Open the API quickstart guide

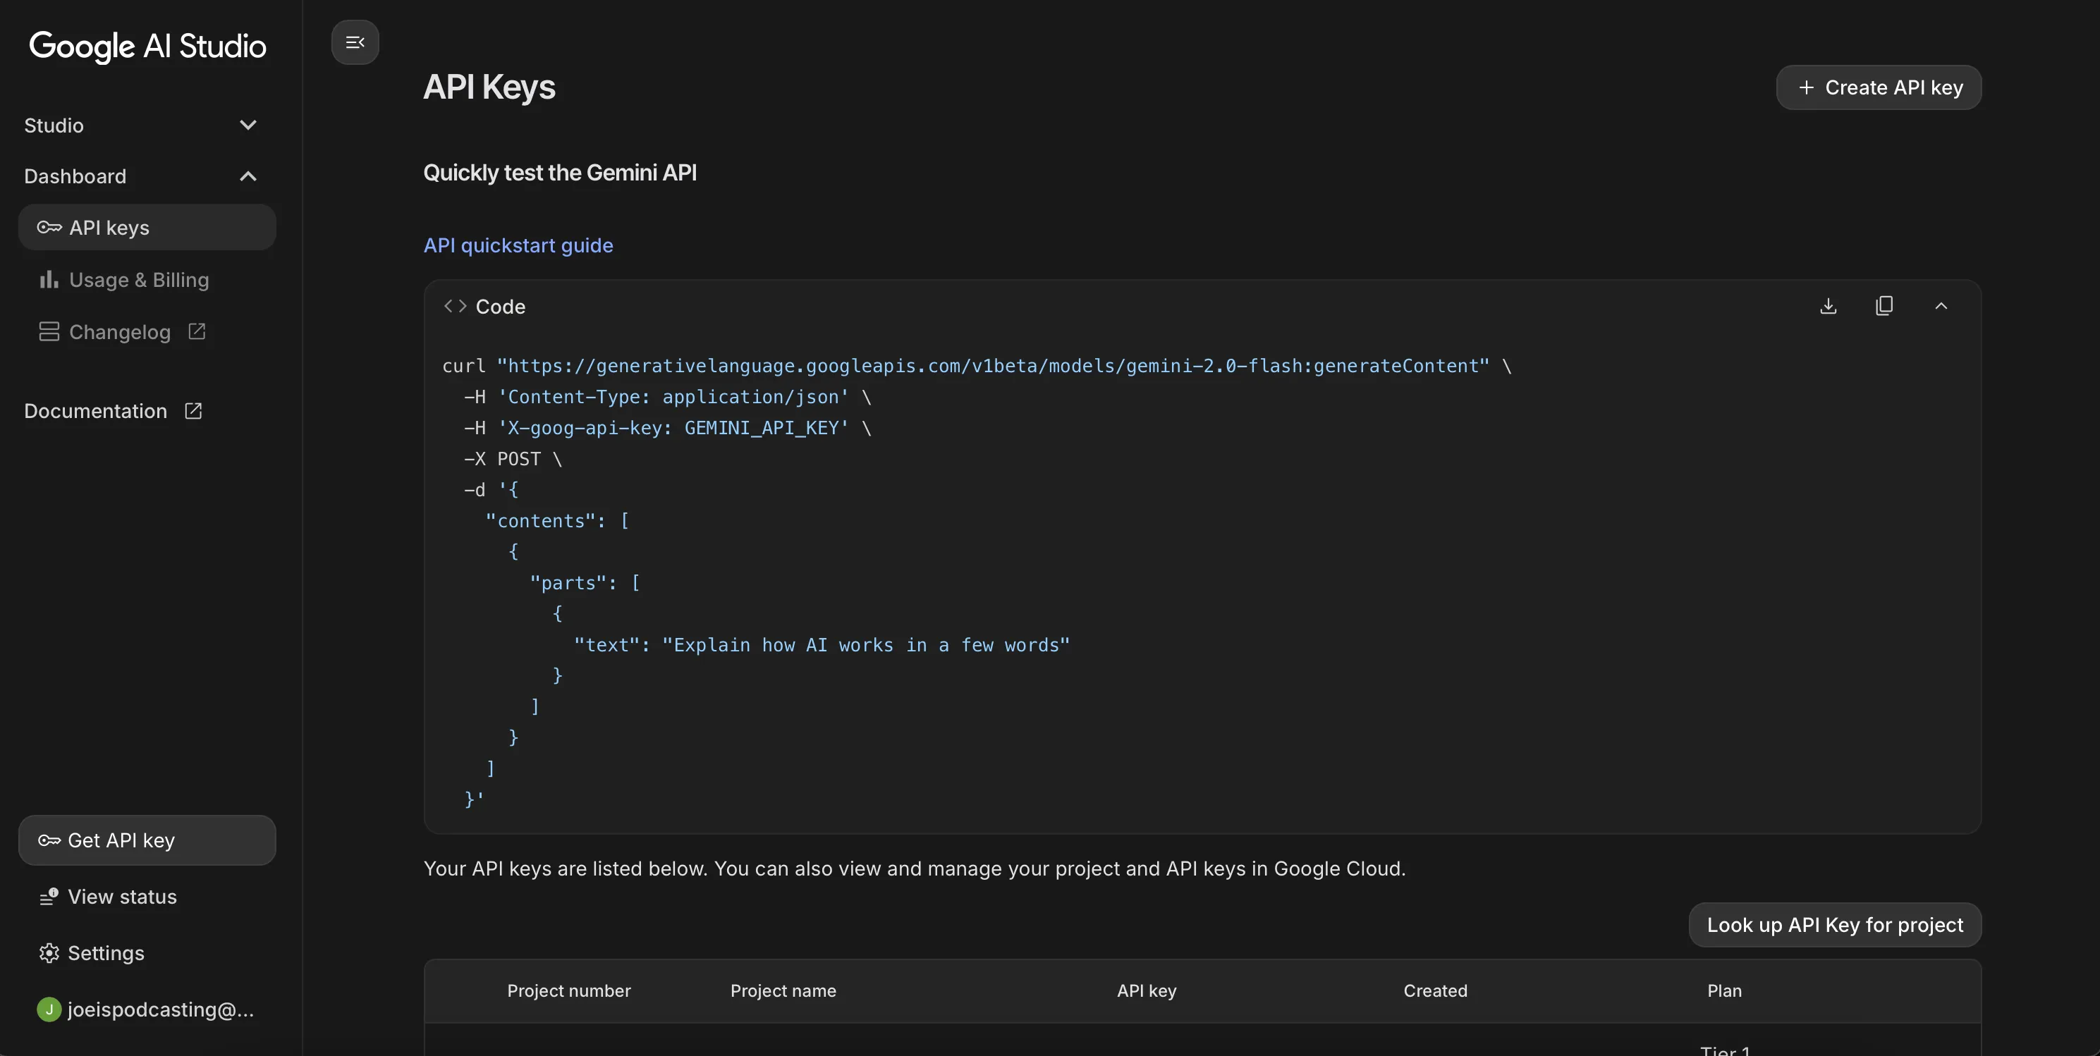518,245
